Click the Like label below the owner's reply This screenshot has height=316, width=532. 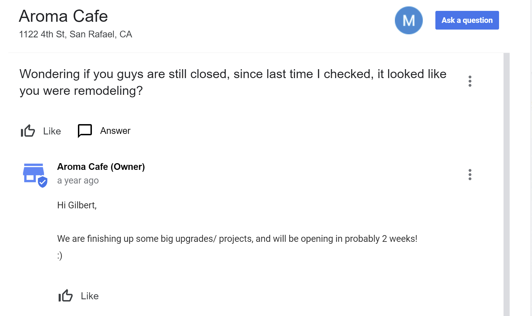(x=90, y=296)
